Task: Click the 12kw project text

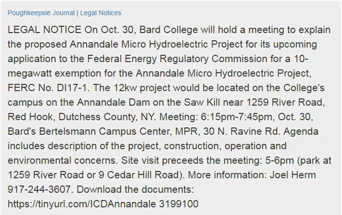Action: (127, 88)
